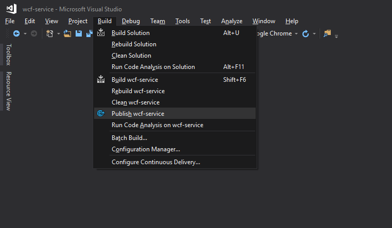This screenshot has height=228, width=392.
Task: Open the Analyze menu
Action: 231,21
